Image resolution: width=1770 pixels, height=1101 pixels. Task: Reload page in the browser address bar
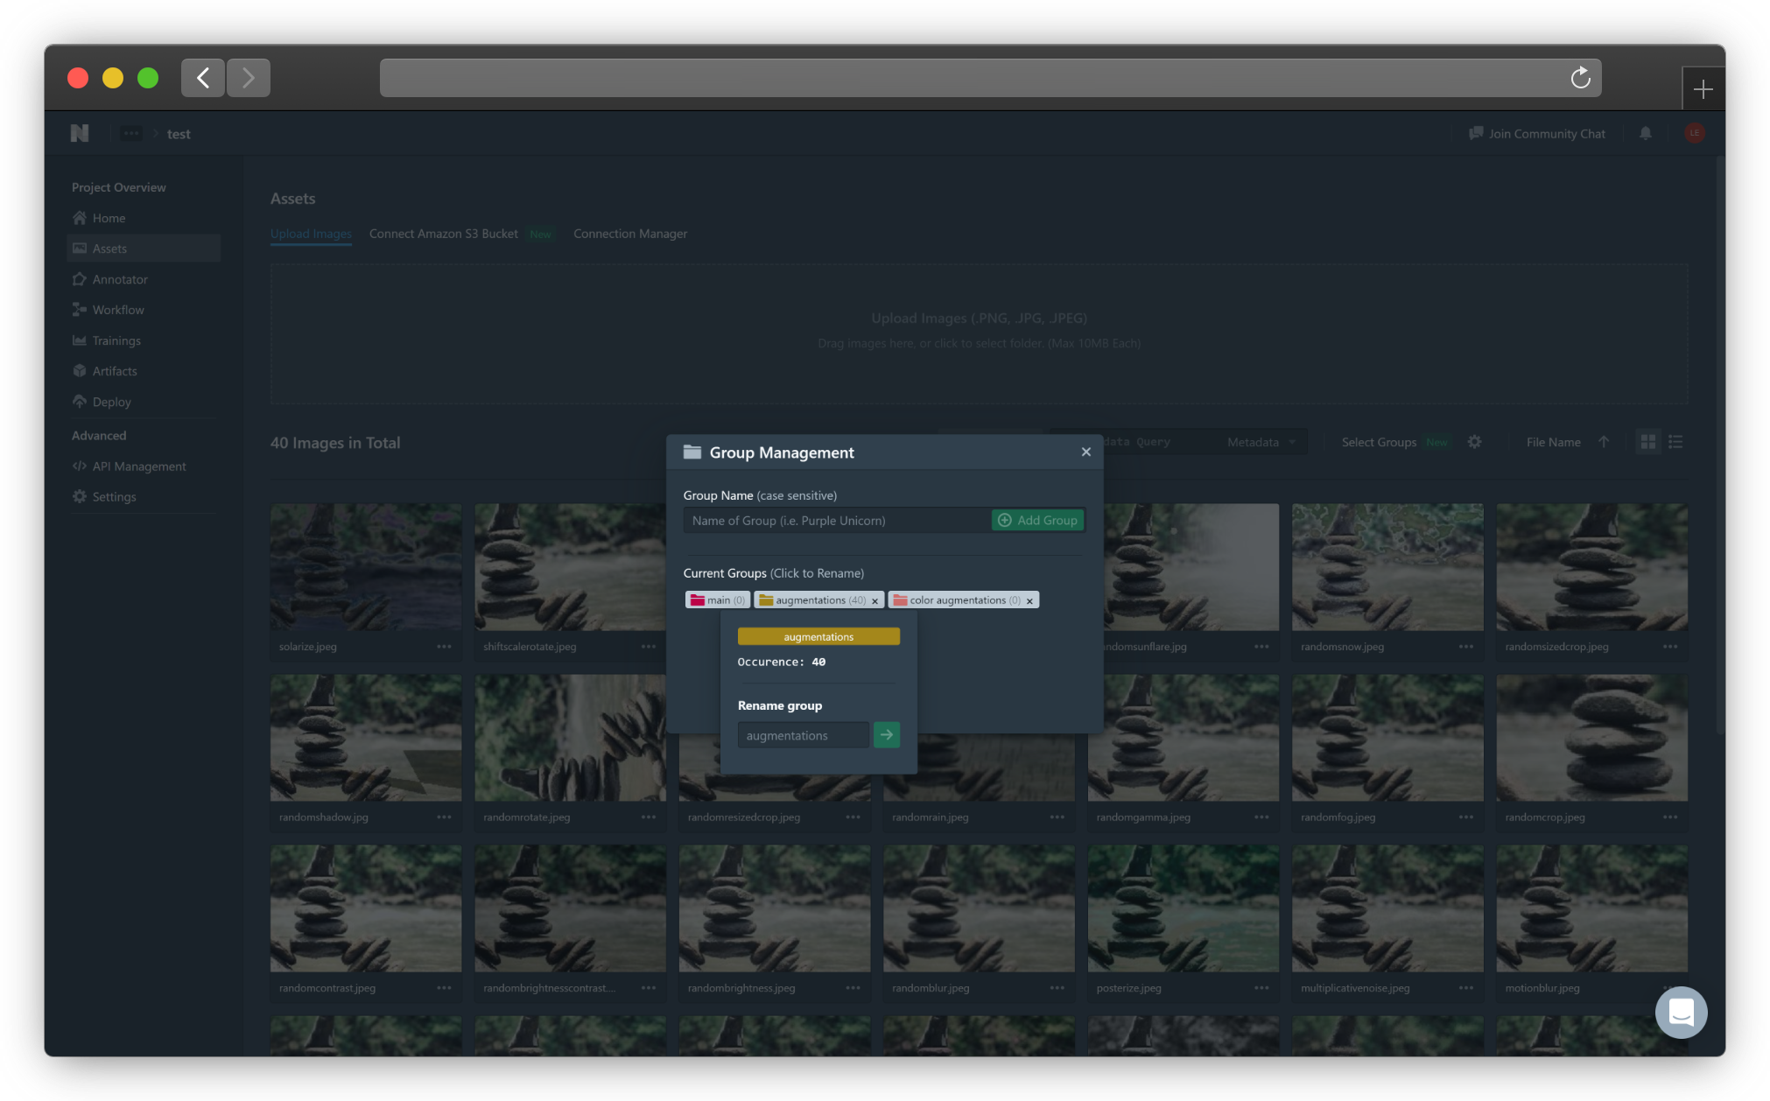pos(1580,78)
